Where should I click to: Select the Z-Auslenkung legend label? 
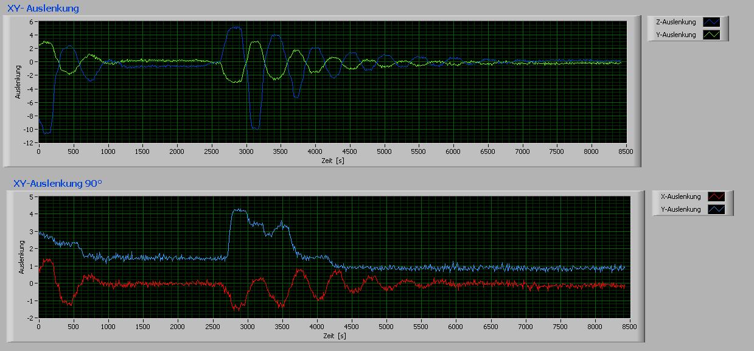click(675, 22)
